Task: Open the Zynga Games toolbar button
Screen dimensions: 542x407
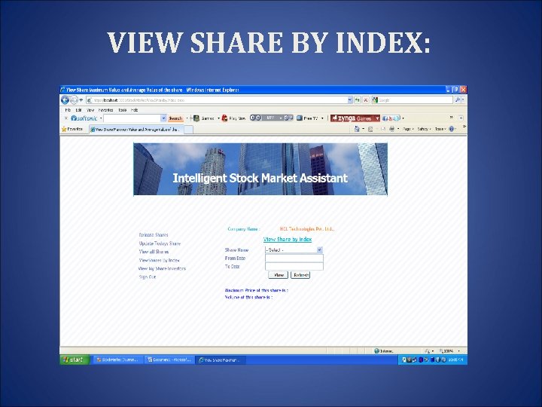Action: [352, 118]
